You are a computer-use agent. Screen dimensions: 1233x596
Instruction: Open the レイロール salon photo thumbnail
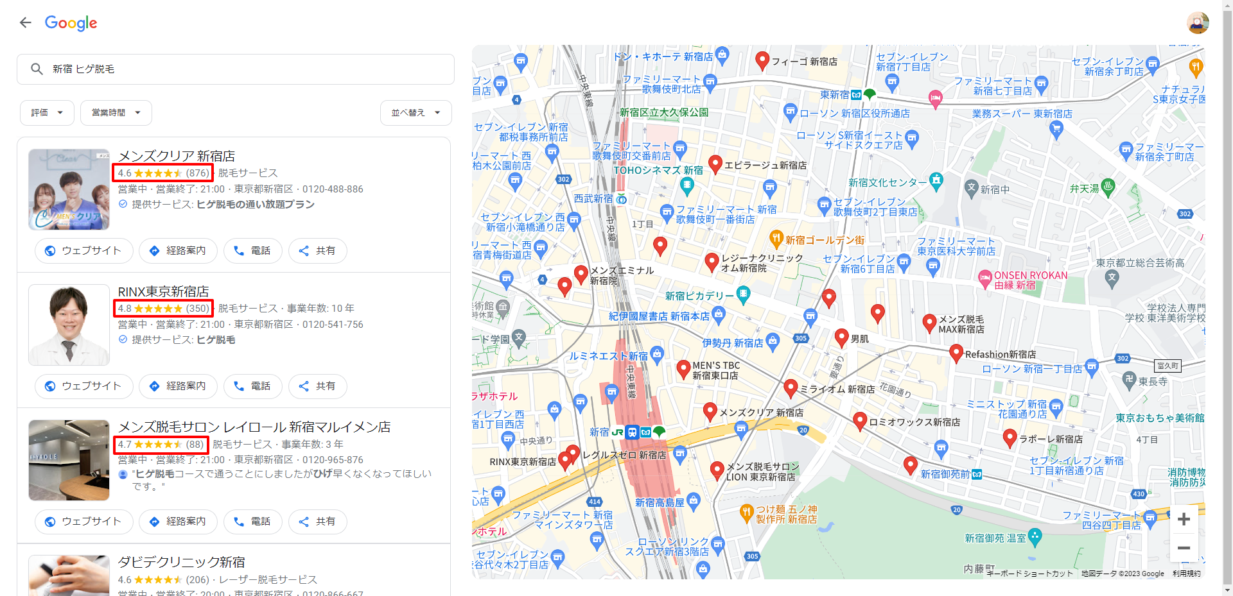pyautogui.click(x=69, y=460)
